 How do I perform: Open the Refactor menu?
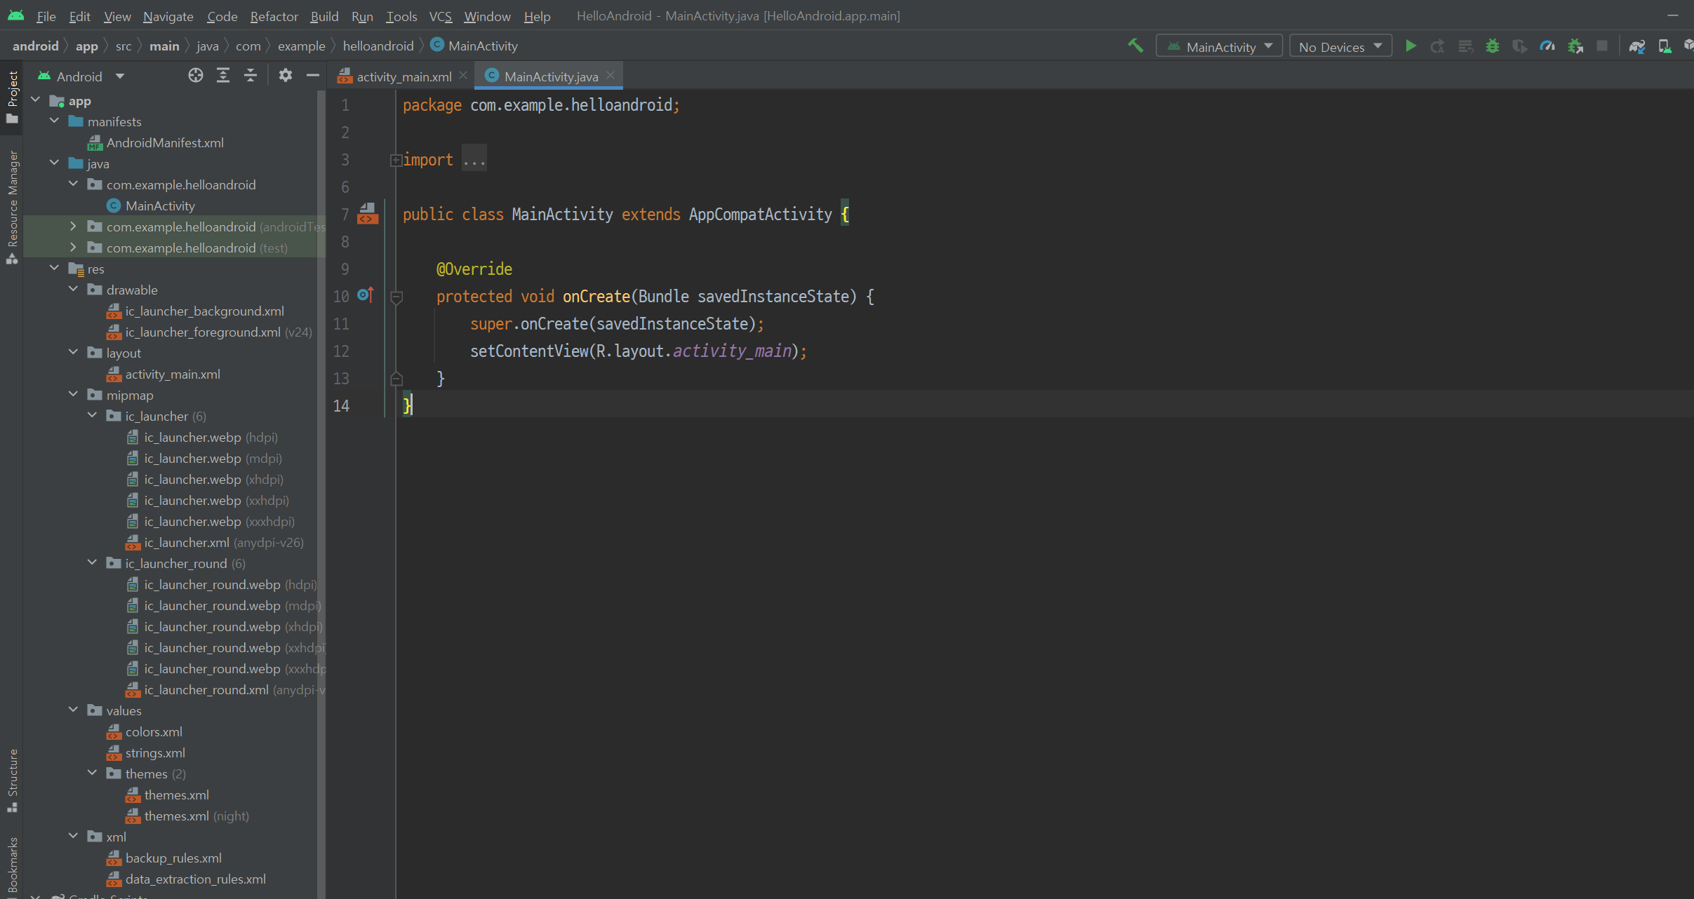coord(274,15)
